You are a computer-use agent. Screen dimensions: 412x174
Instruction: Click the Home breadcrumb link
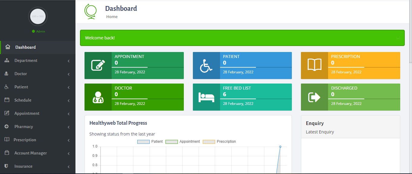112,17
